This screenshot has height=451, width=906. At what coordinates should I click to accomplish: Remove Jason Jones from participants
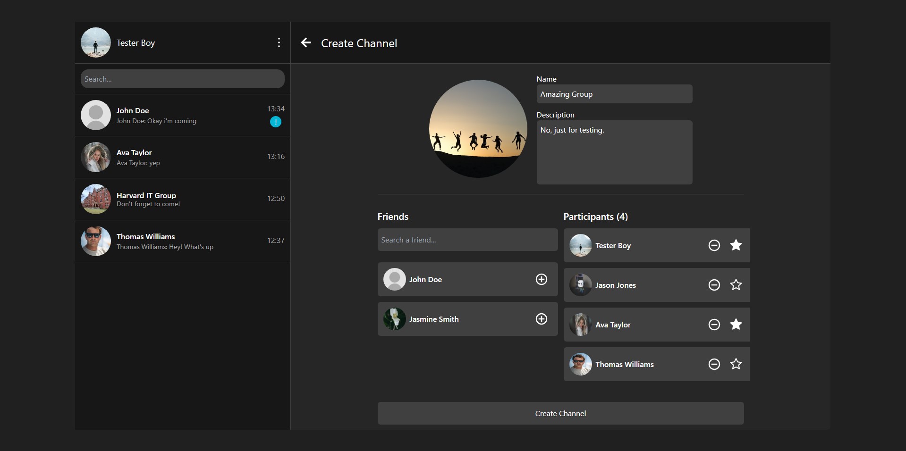click(714, 285)
